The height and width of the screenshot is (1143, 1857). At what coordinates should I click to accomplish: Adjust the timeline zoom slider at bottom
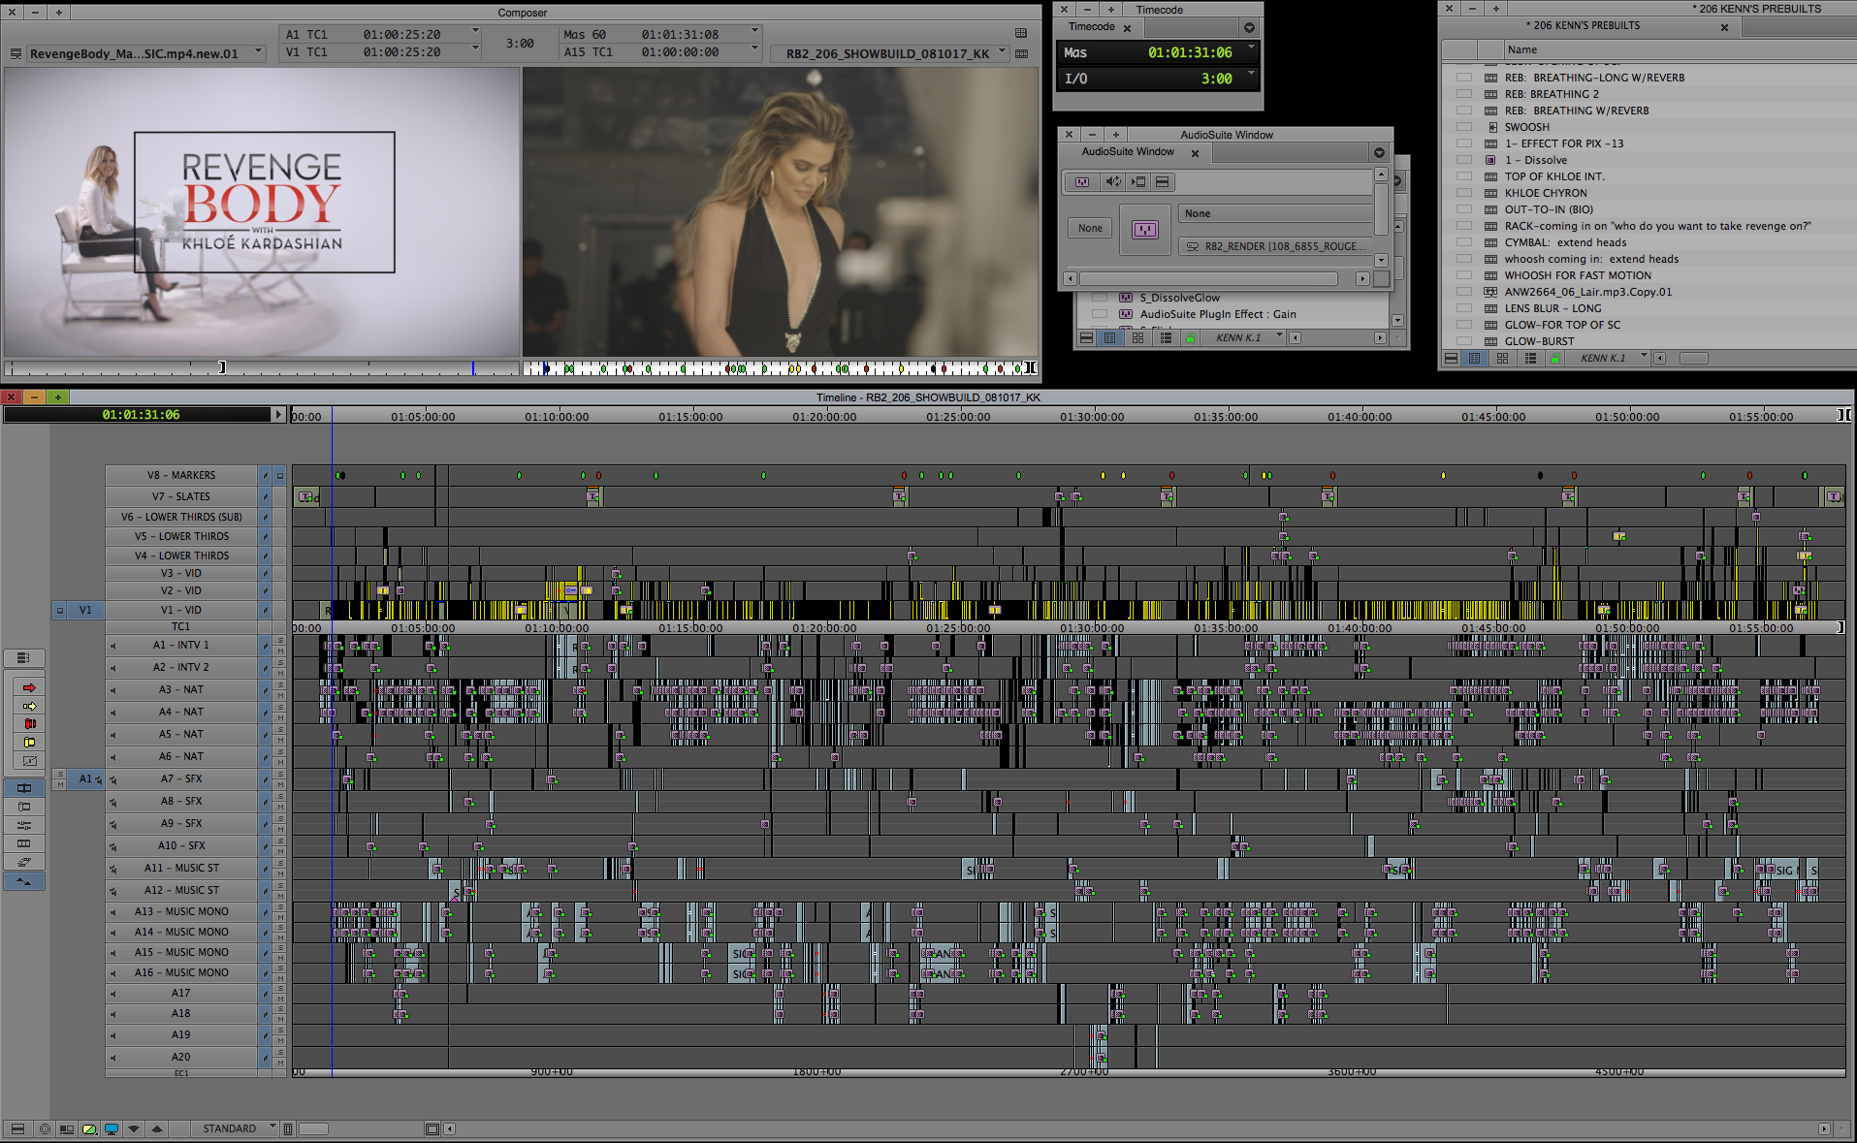tap(313, 1128)
